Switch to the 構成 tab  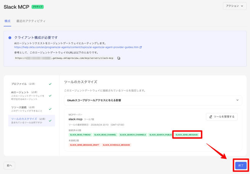(7, 21)
